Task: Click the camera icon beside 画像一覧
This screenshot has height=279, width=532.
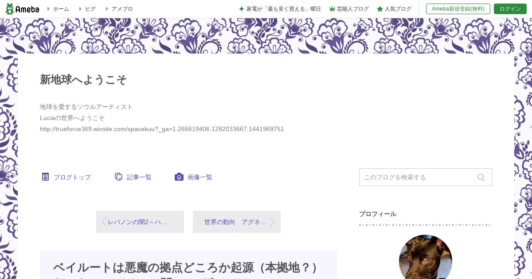Action: [179, 177]
